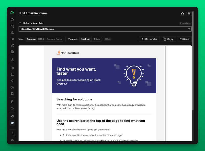205x151 pixels.
Task: Select the Email Renderer envelope icon
Action: (12, 123)
